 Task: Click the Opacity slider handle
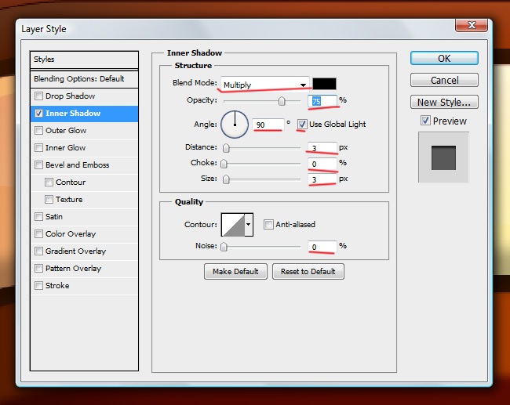click(x=281, y=101)
